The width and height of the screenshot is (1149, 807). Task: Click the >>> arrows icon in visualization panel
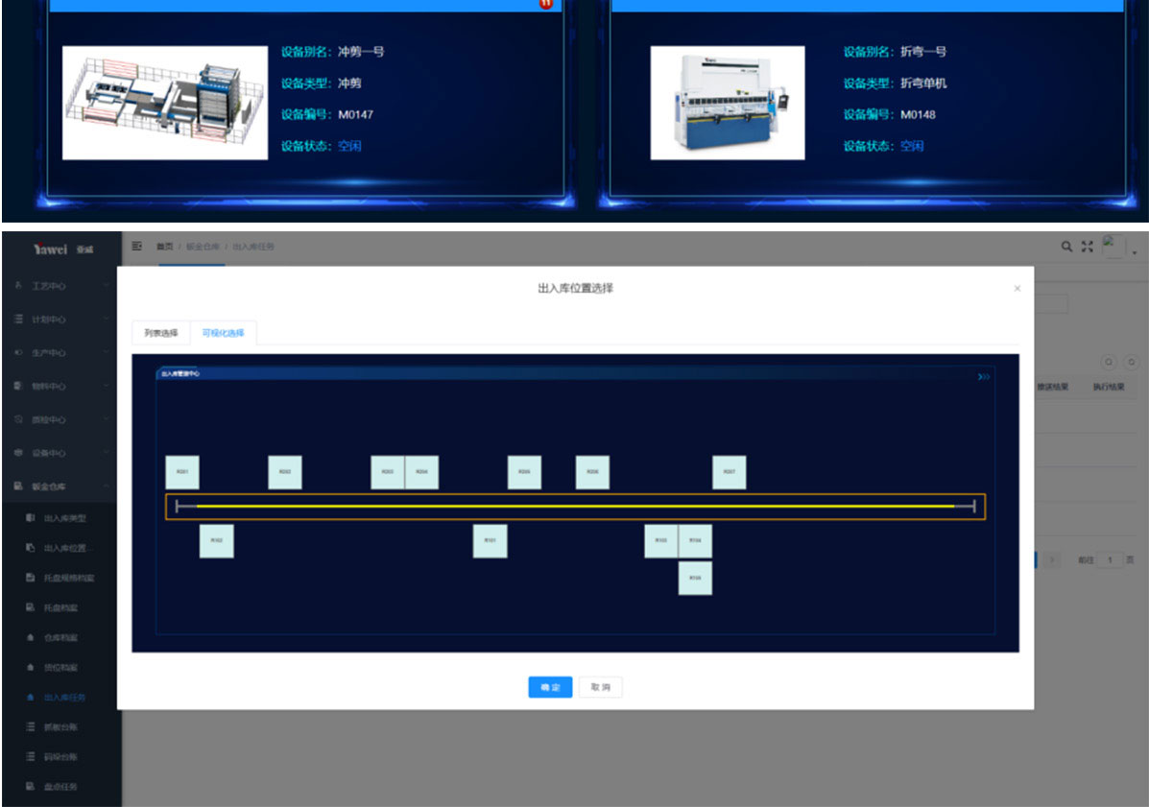click(x=984, y=377)
